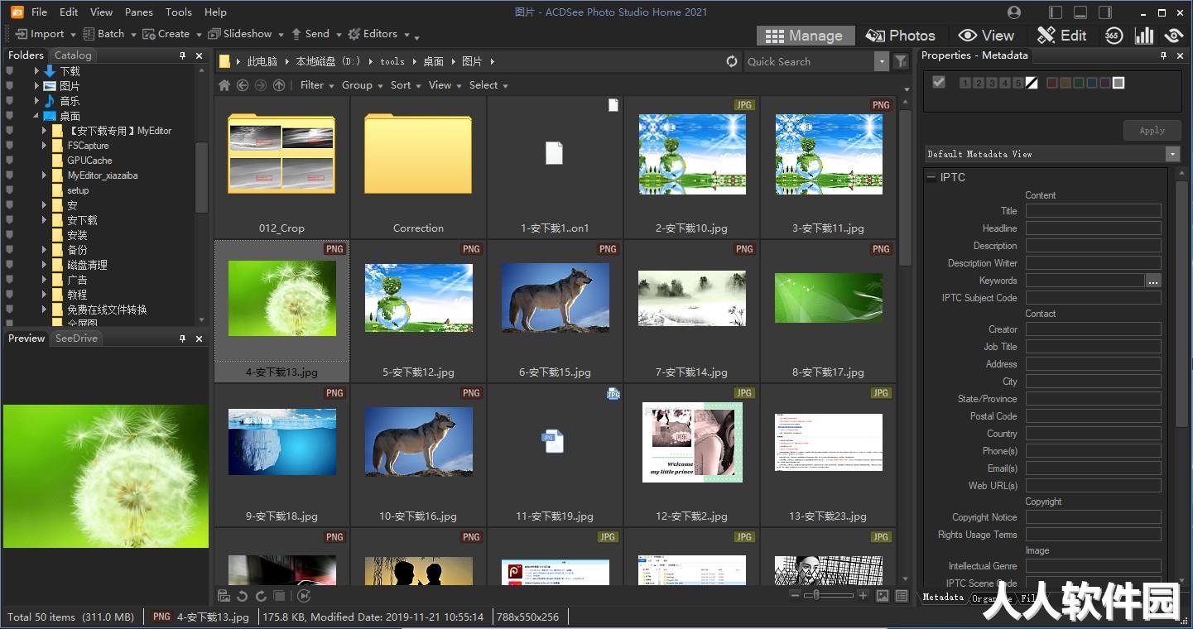The image size is (1193, 629).
Task: Toggle the left pane layout icon
Action: (1055, 12)
